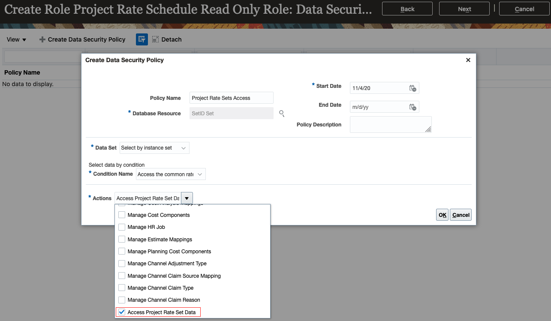Check the Manage Cost Components option

pyautogui.click(x=122, y=215)
